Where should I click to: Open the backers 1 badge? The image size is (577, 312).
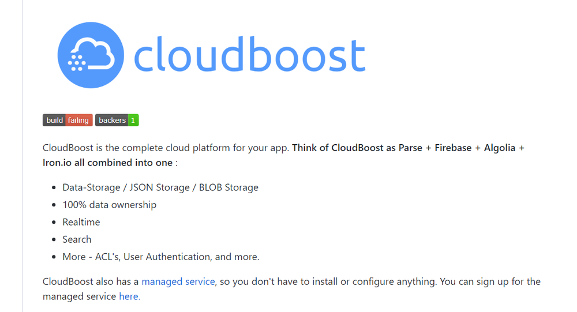pos(117,121)
